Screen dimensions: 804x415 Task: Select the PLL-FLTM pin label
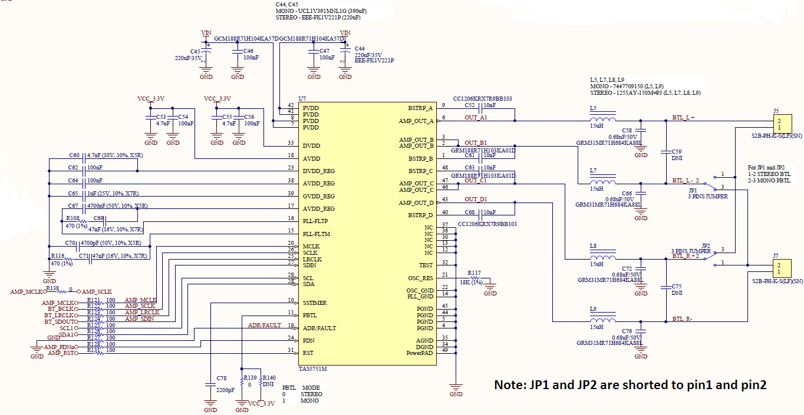(x=317, y=234)
